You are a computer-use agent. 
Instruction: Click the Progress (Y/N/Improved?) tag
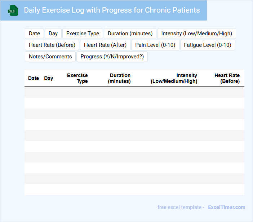pos(112,57)
